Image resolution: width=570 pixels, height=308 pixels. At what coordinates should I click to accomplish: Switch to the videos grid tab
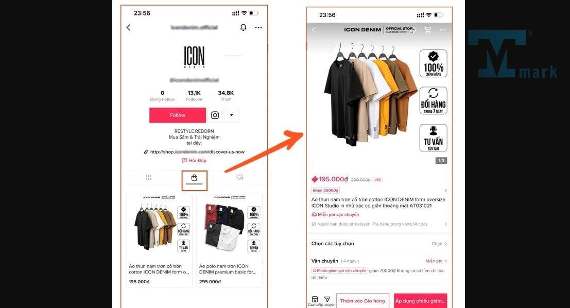click(149, 178)
